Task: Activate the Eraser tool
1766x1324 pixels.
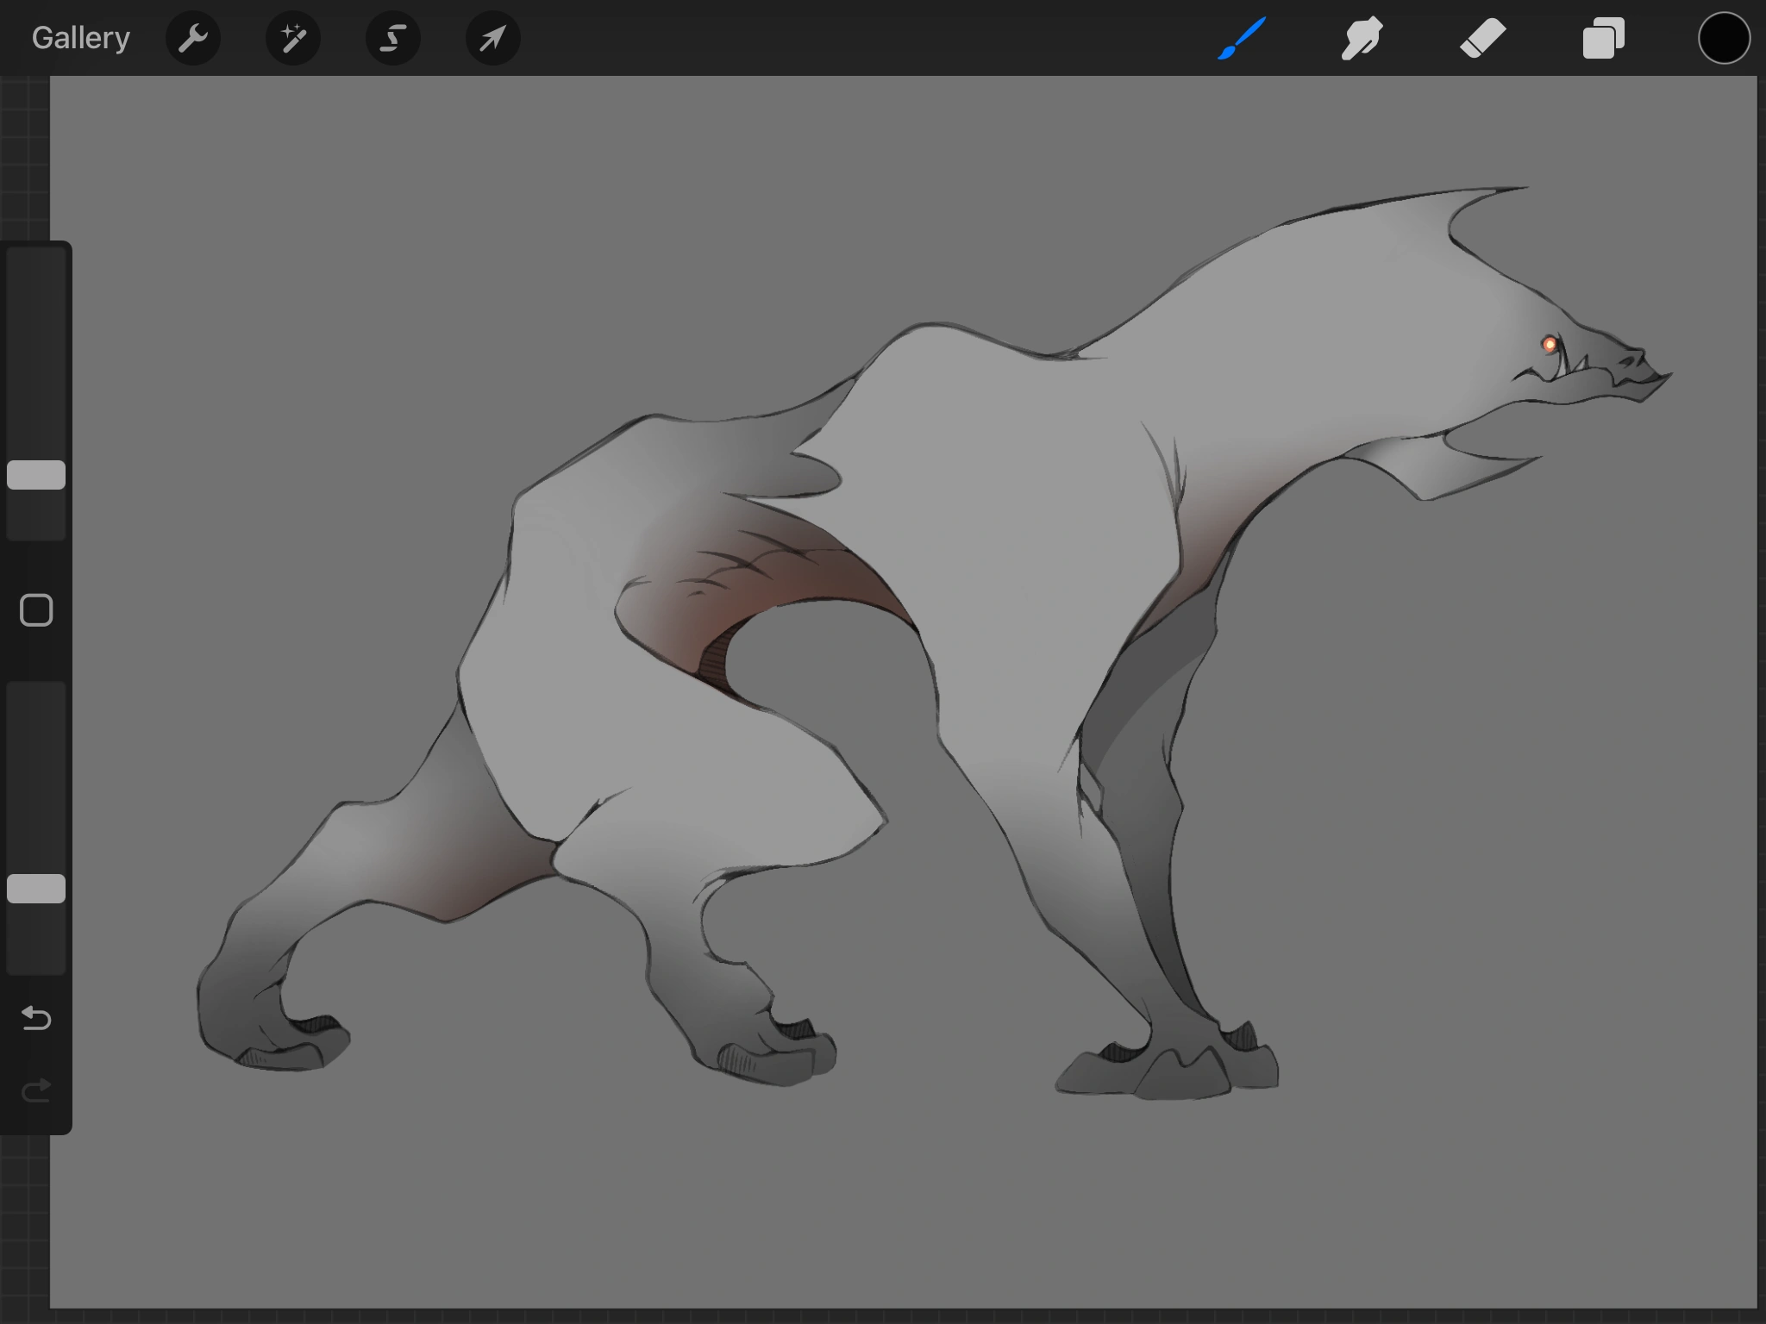Action: coord(1483,38)
